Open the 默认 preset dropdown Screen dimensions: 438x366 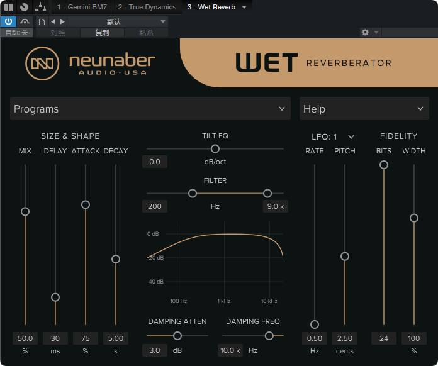tap(118, 22)
